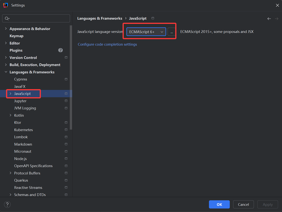Click project-level icon on Quarkus row
This screenshot has width=282, height=212.
tap(66, 180)
